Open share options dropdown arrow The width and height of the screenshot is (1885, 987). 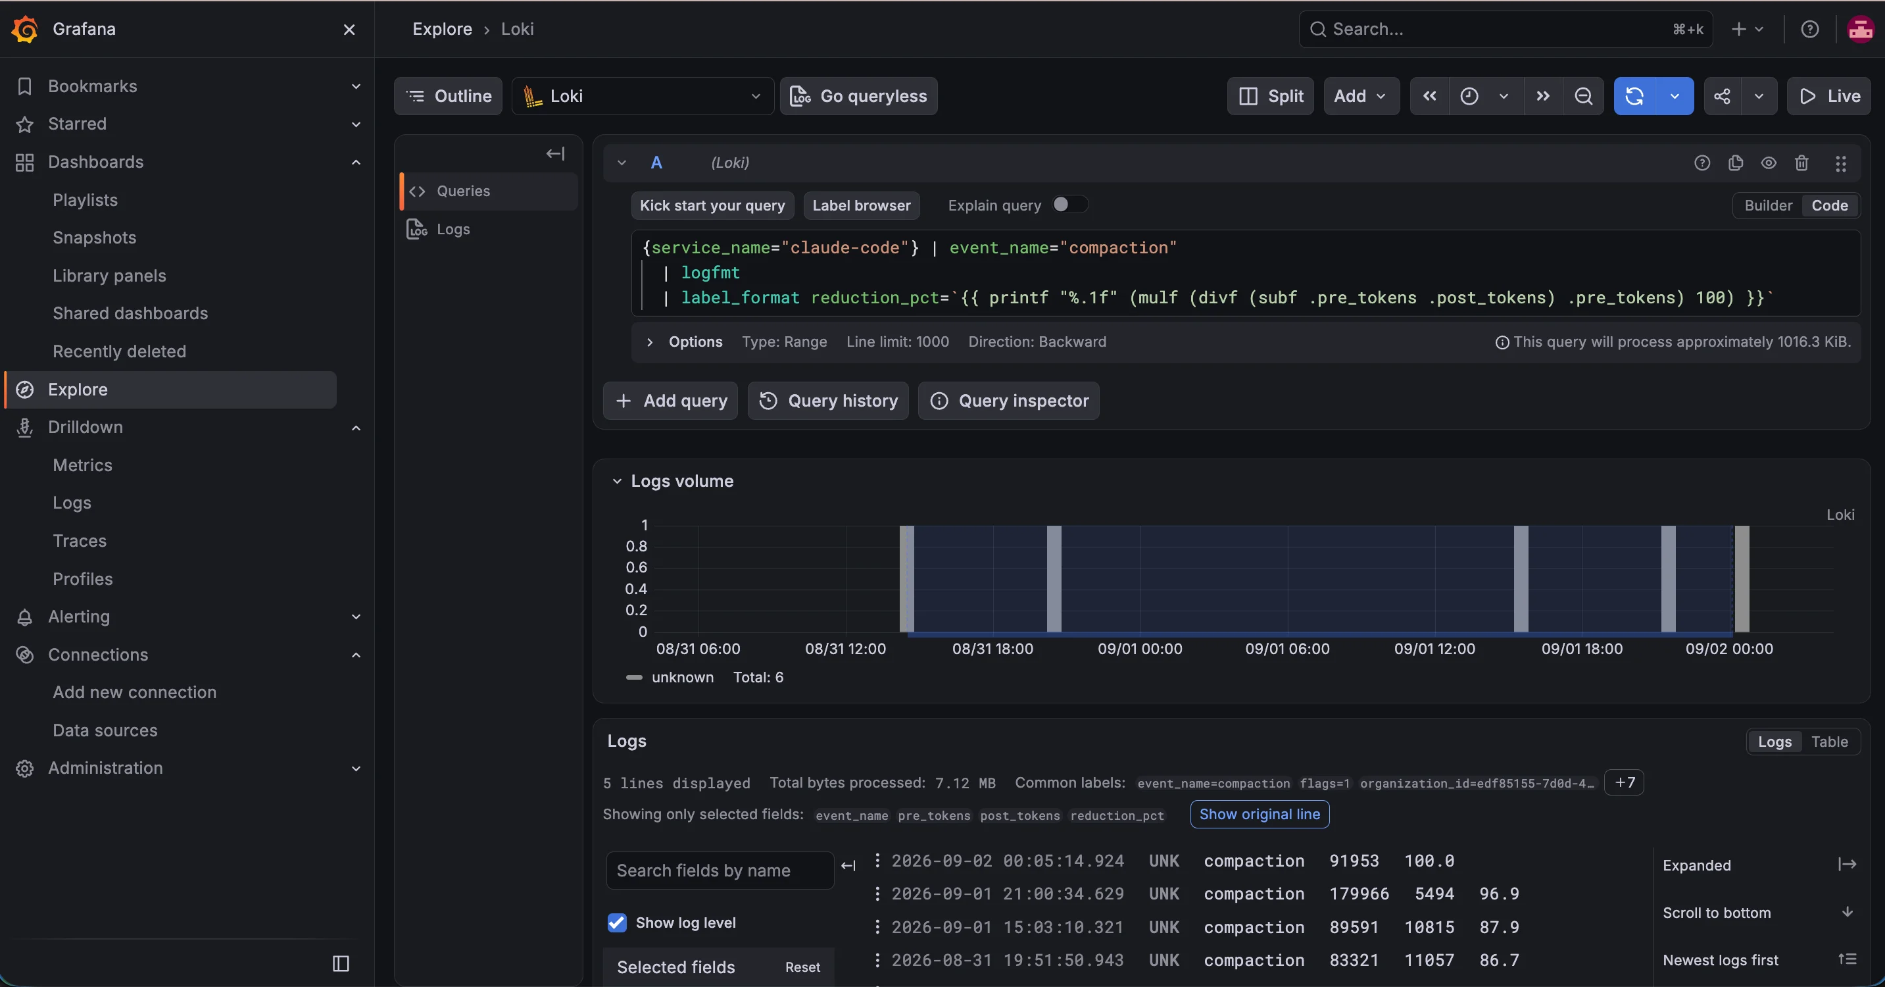(1759, 96)
